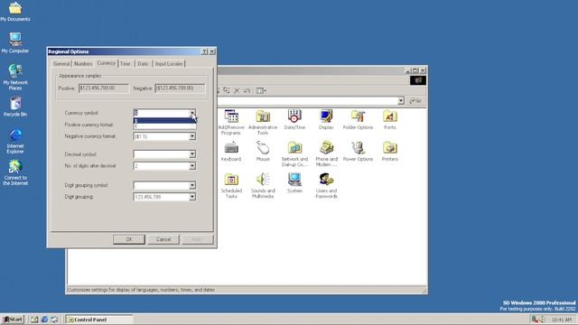Select Connect to the Internet desktop icon
Image resolution: width=578 pixels, height=325 pixels.
click(15, 172)
